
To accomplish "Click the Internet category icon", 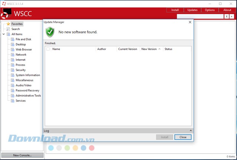I will click(13, 60).
